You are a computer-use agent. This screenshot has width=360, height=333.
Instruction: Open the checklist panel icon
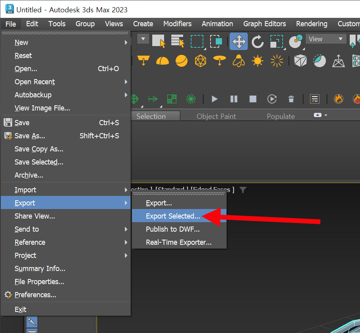(314, 99)
